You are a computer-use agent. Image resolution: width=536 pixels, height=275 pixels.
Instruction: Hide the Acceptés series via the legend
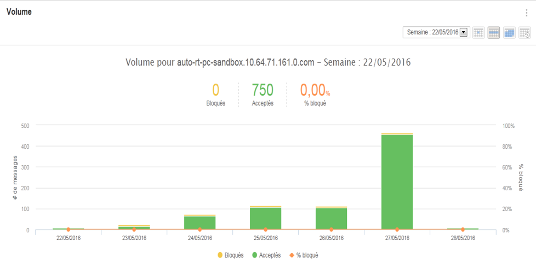(x=266, y=255)
